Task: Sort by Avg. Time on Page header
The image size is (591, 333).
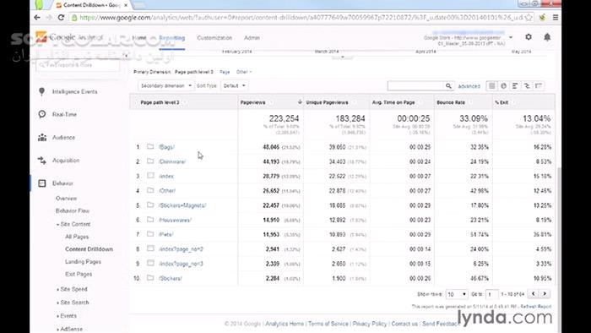Action: click(x=393, y=102)
